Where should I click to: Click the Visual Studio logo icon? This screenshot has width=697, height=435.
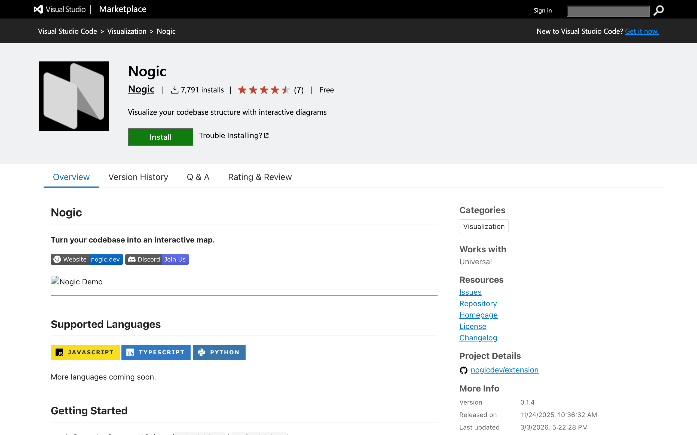tap(38, 9)
